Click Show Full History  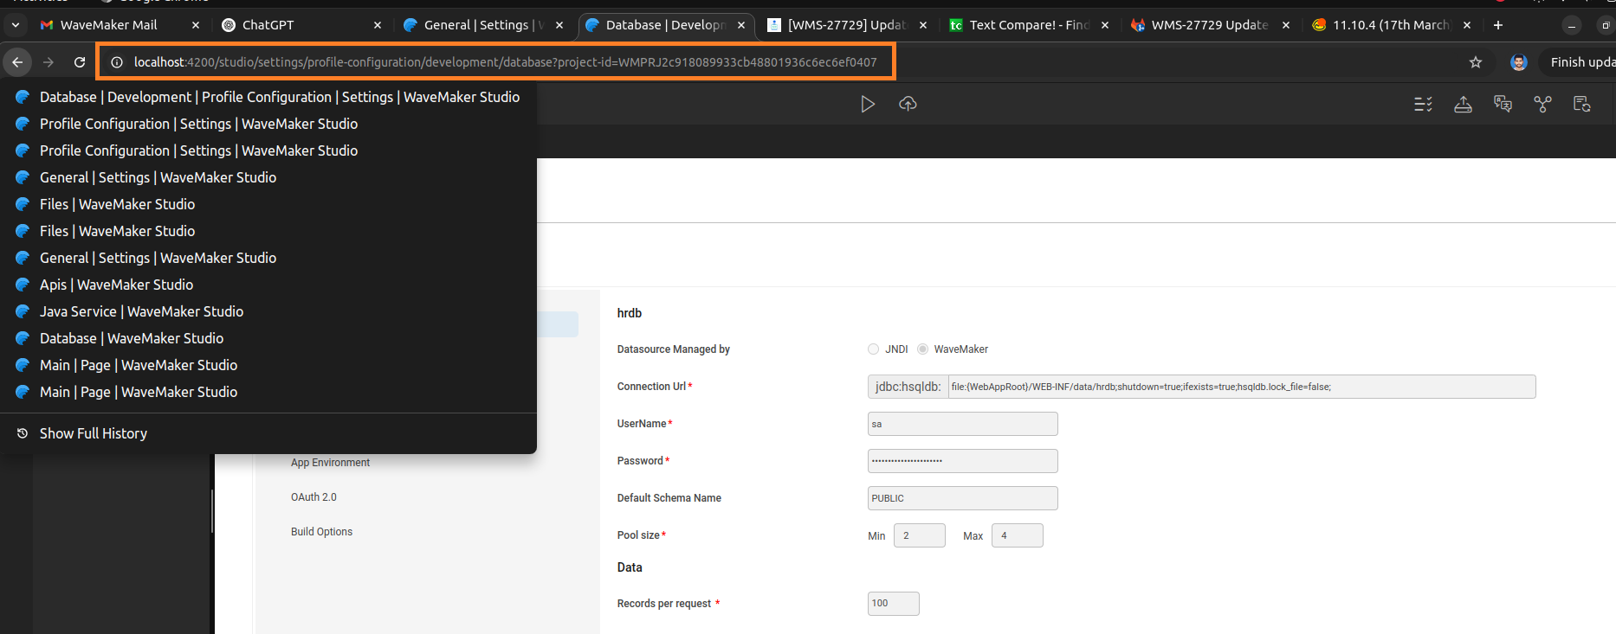pos(93,433)
